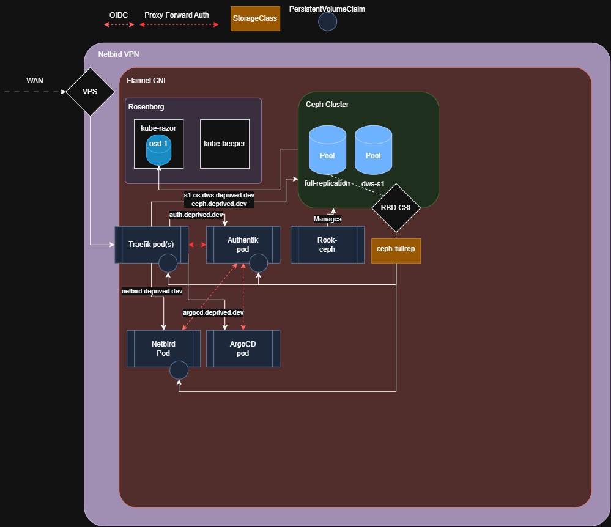The width and height of the screenshot is (611, 527).
Task: Select the PVC circle on Traefik pod
Action: [168, 263]
